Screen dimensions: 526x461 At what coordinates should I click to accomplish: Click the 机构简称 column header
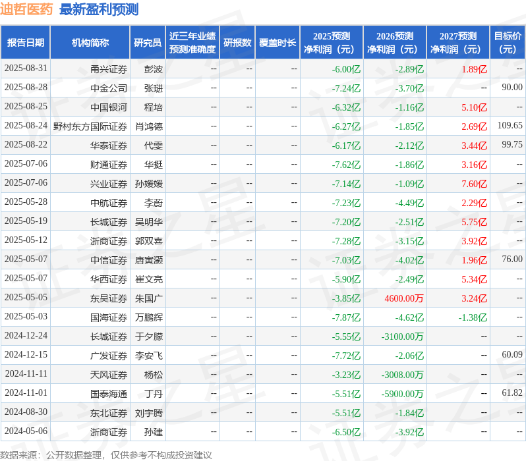pyautogui.click(x=90, y=43)
